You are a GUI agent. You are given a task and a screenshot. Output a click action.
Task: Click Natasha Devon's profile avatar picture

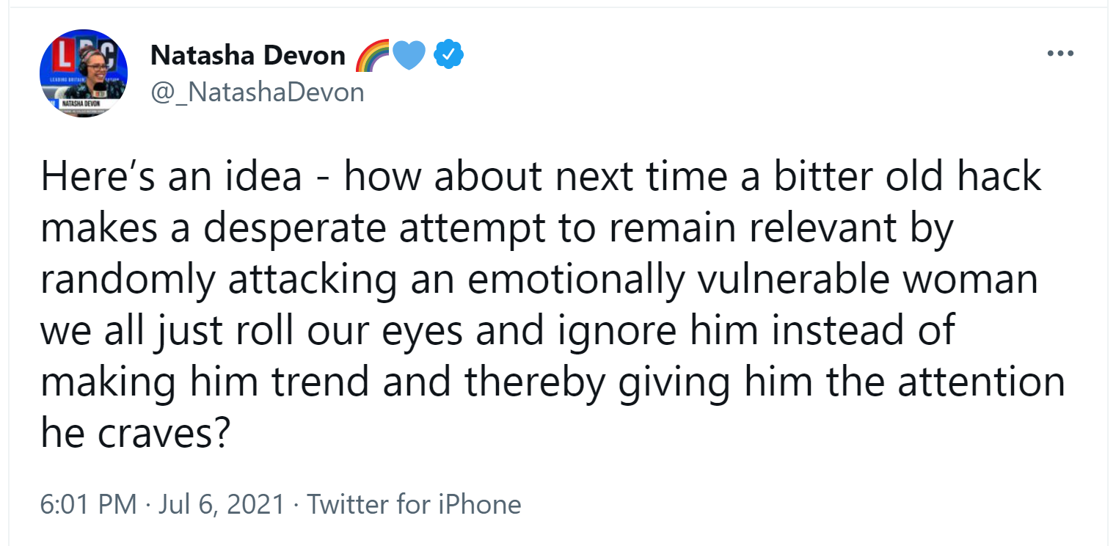point(84,73)
